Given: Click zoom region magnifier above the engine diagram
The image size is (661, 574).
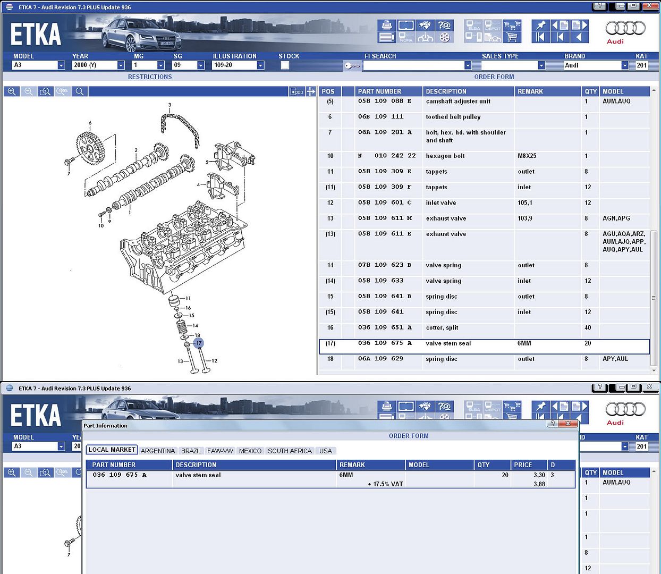Looking at the screenshot, I should coord(46,91).
